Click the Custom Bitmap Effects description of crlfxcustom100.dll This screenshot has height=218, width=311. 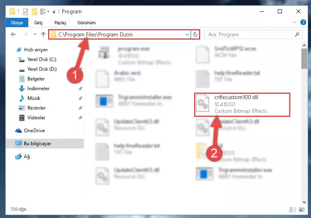point(241,111)
